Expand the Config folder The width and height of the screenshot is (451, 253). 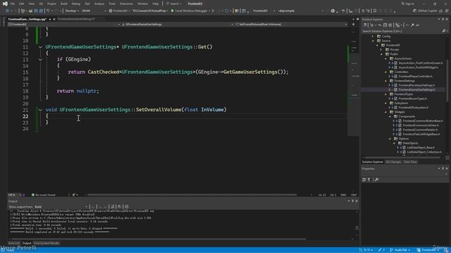373,37
